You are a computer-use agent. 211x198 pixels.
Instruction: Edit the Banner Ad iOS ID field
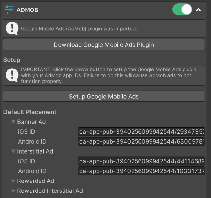pyautogui.click(x=141, y=131)
